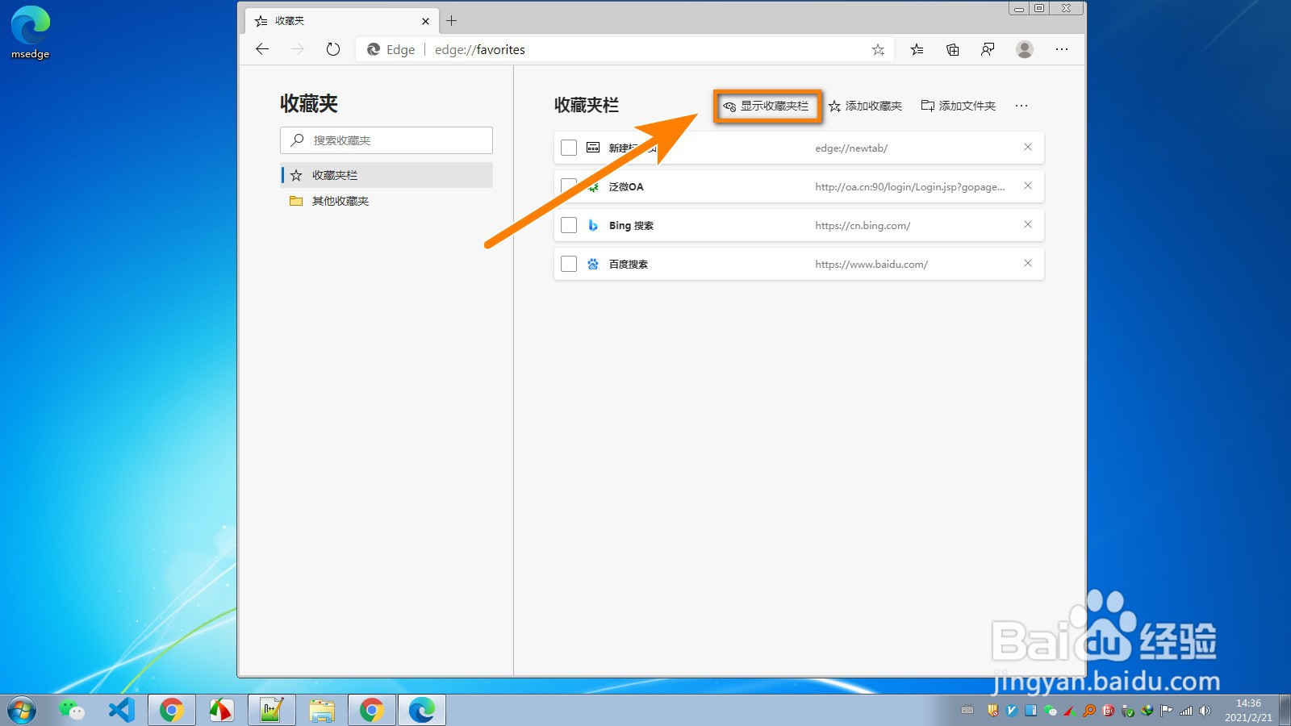1291x726 pixels.
Task: Click the orange magnifier icon in the tray
Action: point(1089,711)
